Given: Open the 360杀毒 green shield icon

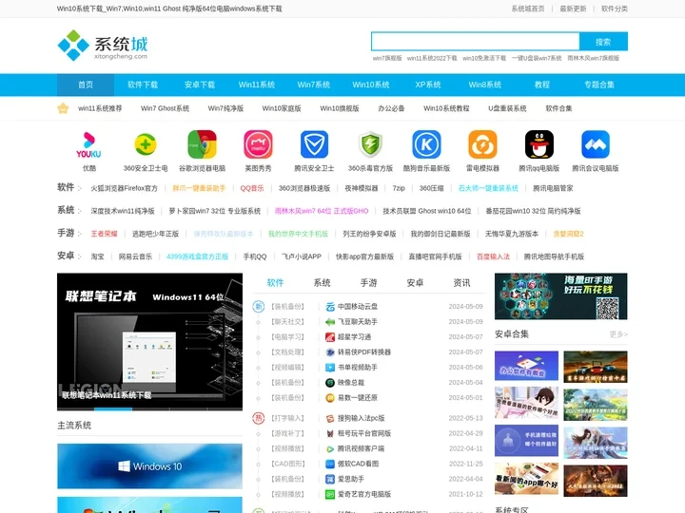Looking at the screenshot, I should coord(370,144).
